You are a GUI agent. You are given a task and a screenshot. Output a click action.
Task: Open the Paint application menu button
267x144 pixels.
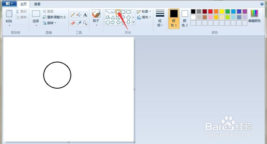click(x=9, y=3)
